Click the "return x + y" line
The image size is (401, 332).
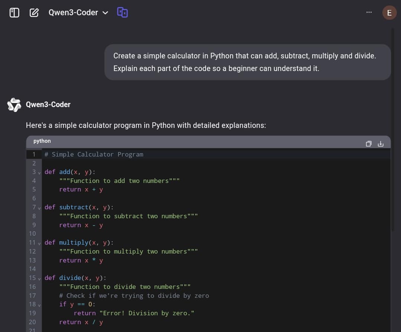pyautogui.click(x=81, y=190)
